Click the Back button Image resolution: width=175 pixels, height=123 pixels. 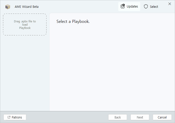[x=117, y=117]
